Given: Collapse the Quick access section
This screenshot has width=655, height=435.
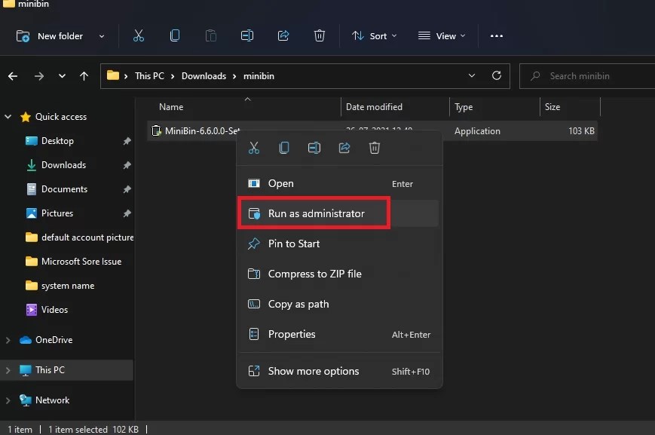Looking at the screenshot, I should pos(8,117).
